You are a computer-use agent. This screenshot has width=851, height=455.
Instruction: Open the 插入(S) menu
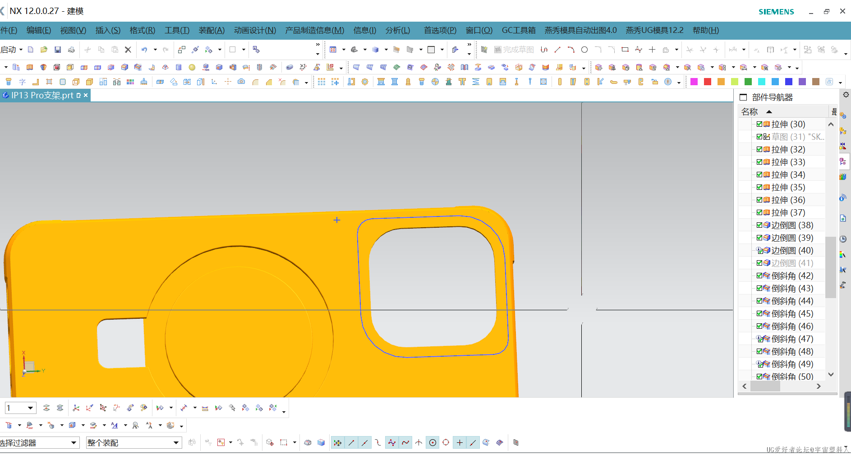click(108, 30)
